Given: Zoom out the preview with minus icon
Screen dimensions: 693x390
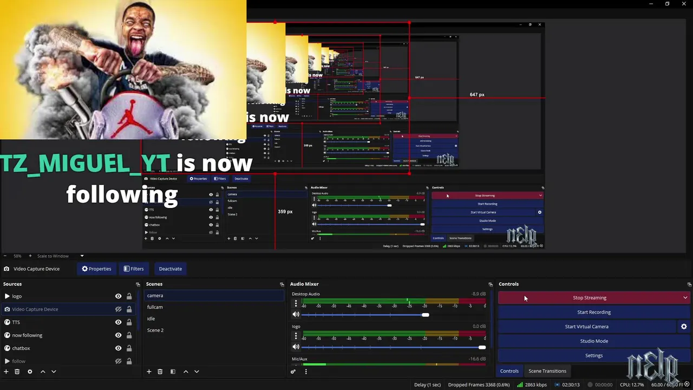Looking at the screenshot, I should (5, 256).
